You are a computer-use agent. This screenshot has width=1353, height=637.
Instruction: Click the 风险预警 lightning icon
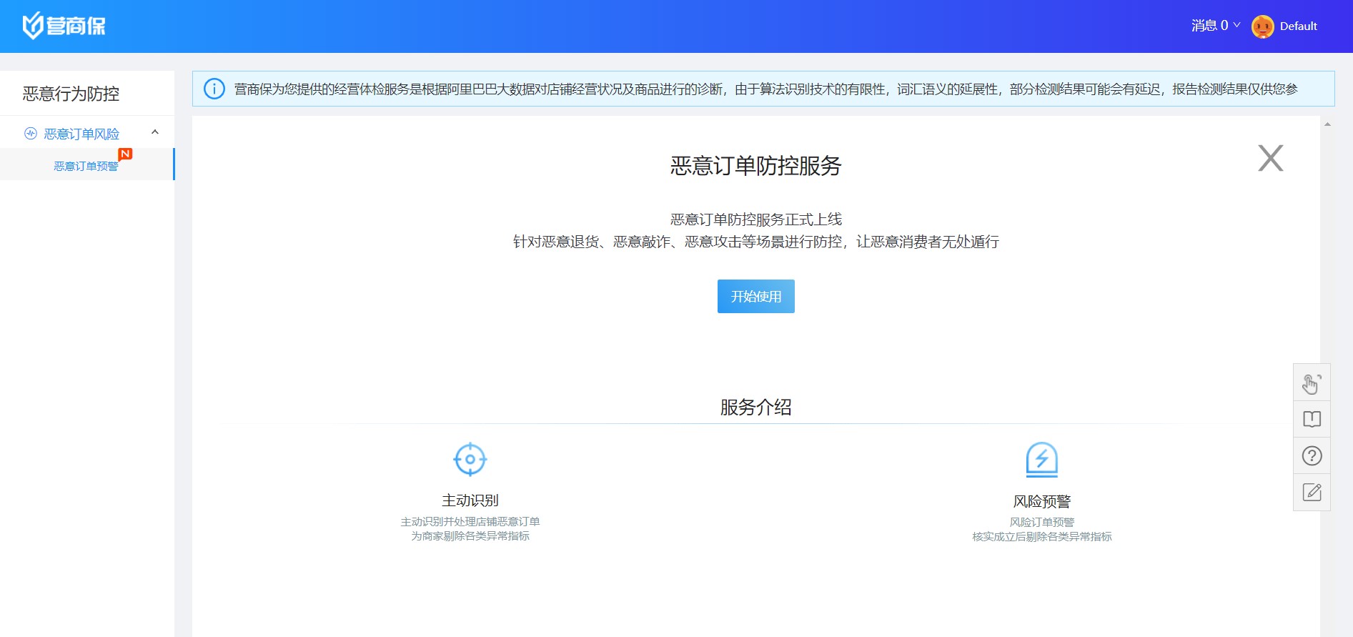click(1041, 459)
